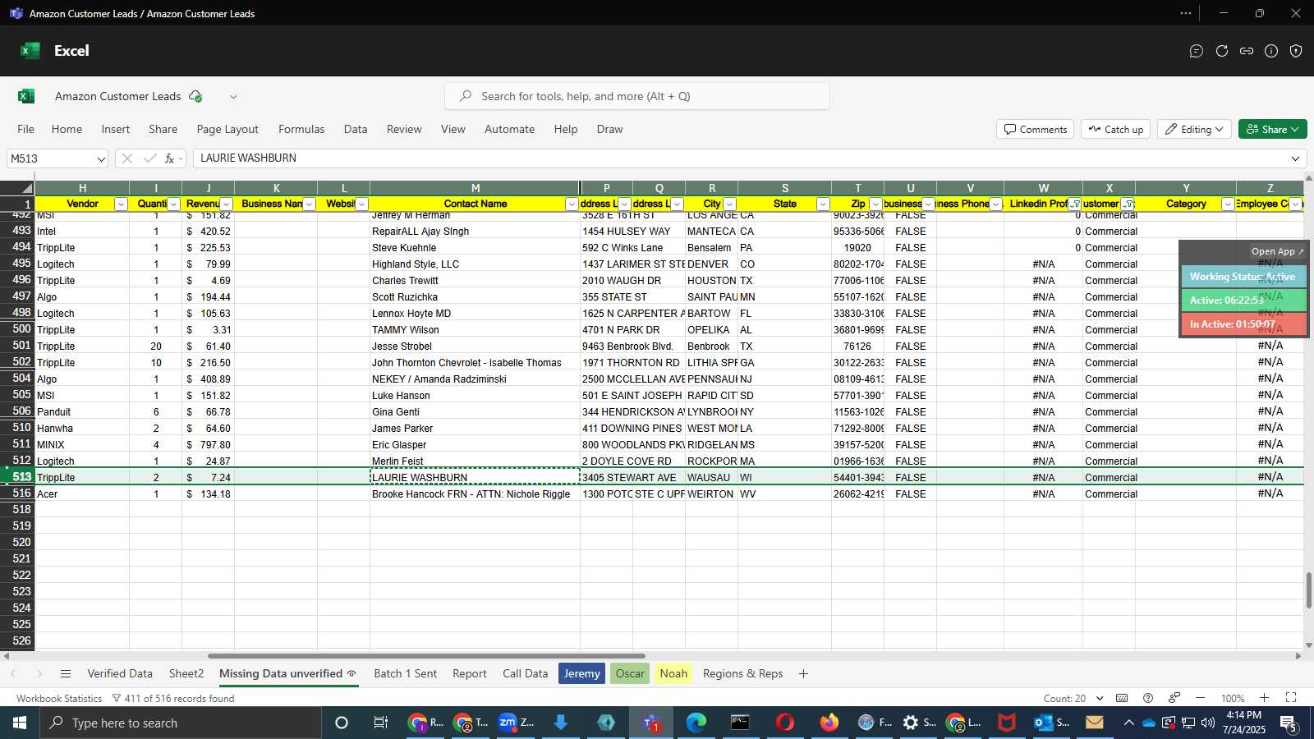Open the Insert ribbon tab
The height and width of the screenshot is (739, 1314).
[x=116, y=130]
